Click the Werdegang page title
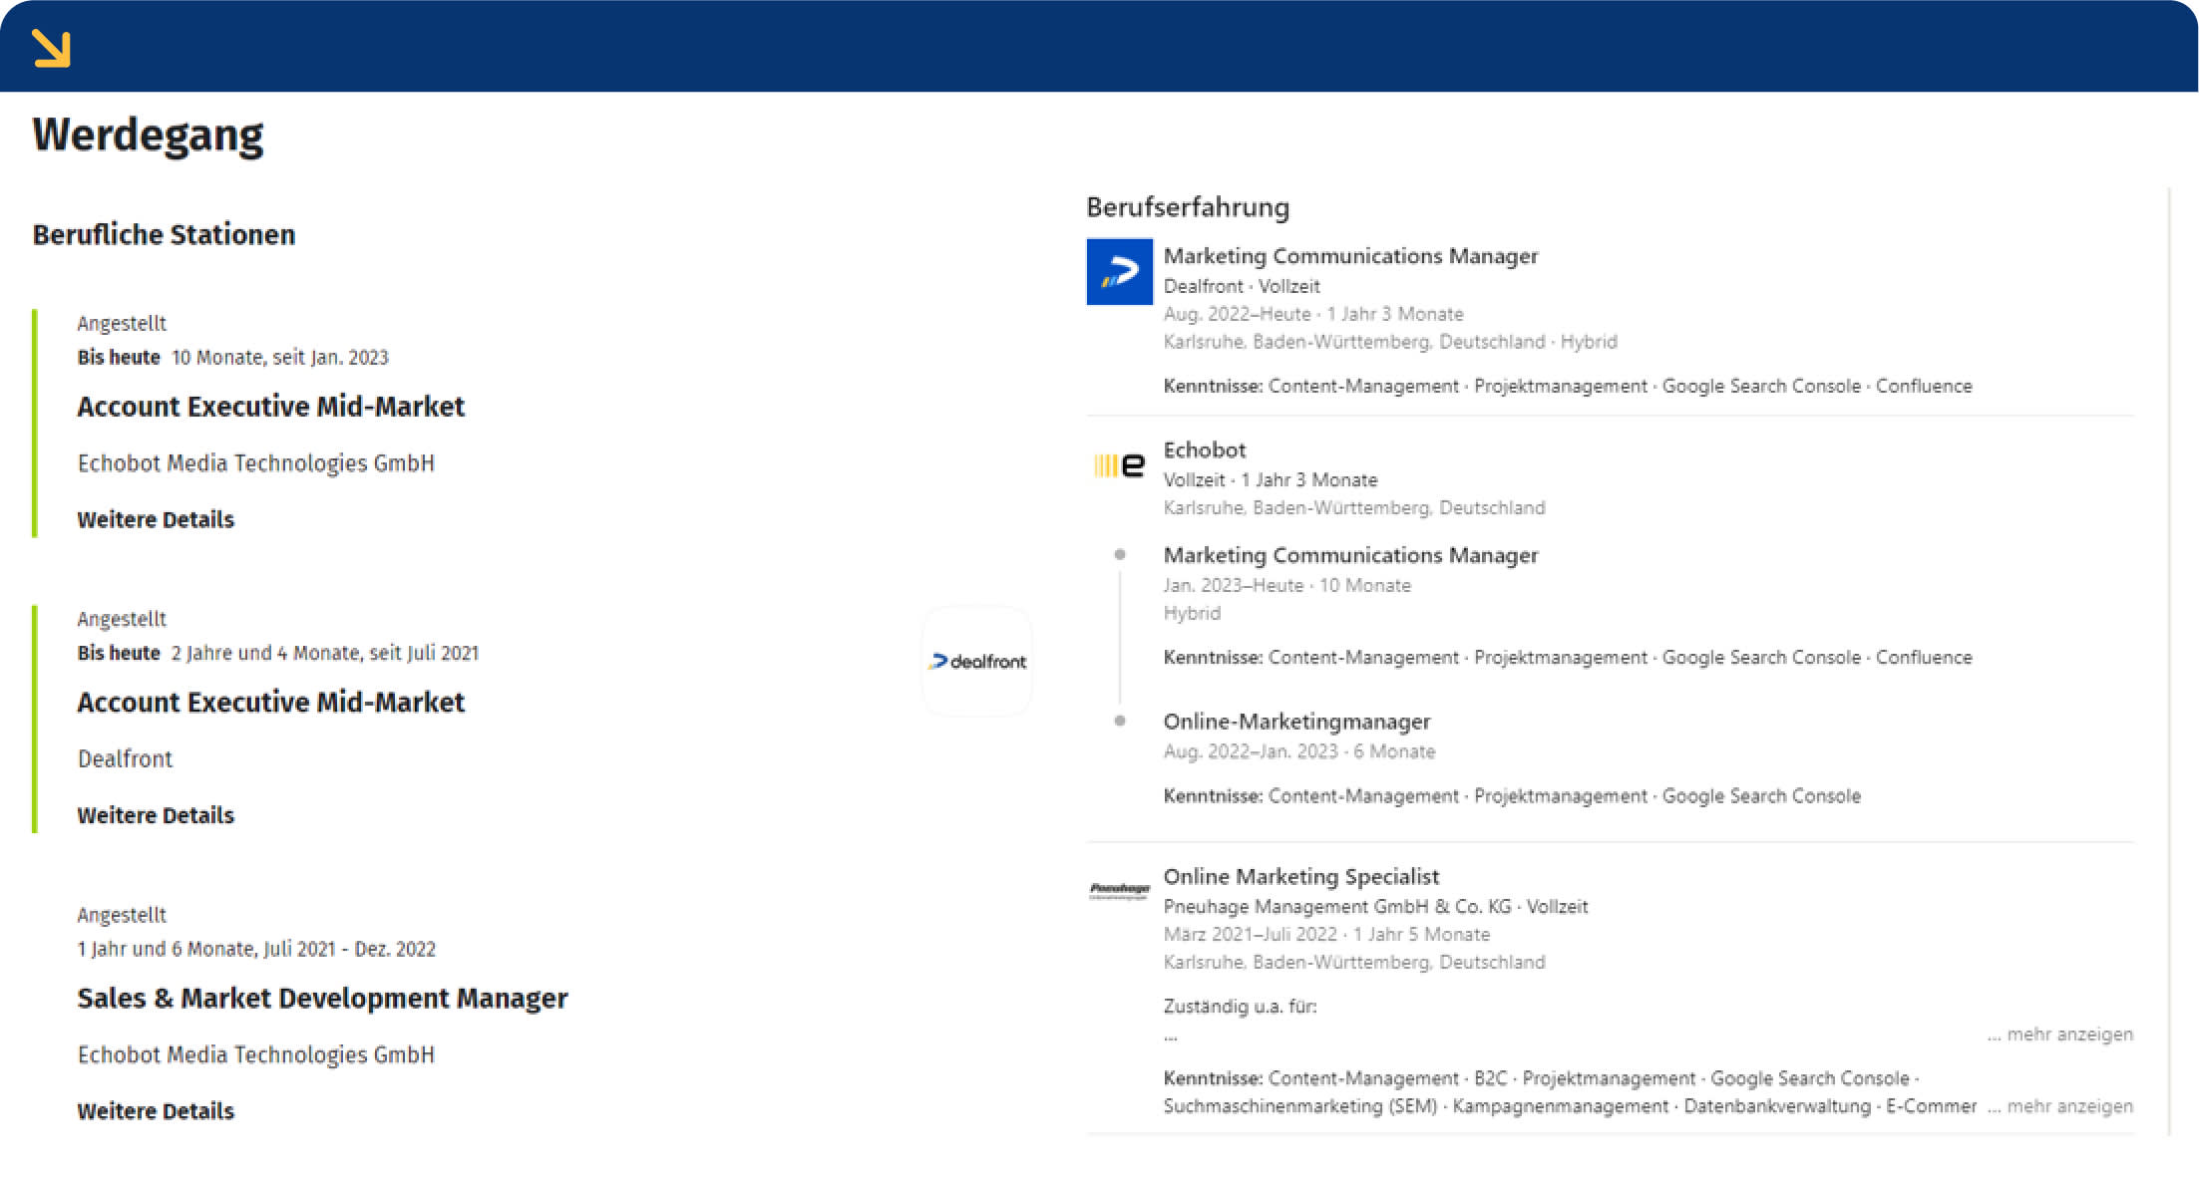2199x1183 pixels. [149, 135]
